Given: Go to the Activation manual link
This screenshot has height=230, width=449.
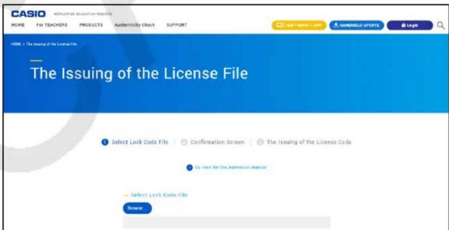Looking at the screenshot, I should pyautogui.click(x=231, y=167).
